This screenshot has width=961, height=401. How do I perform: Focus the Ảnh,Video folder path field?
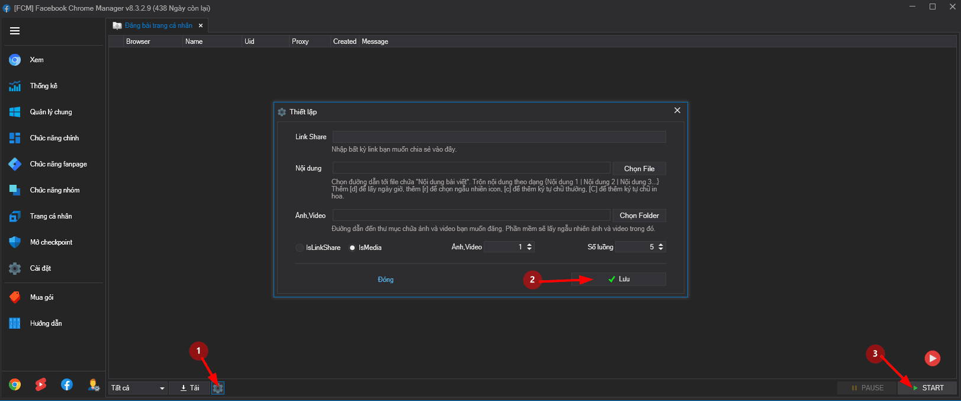(471, 215)
